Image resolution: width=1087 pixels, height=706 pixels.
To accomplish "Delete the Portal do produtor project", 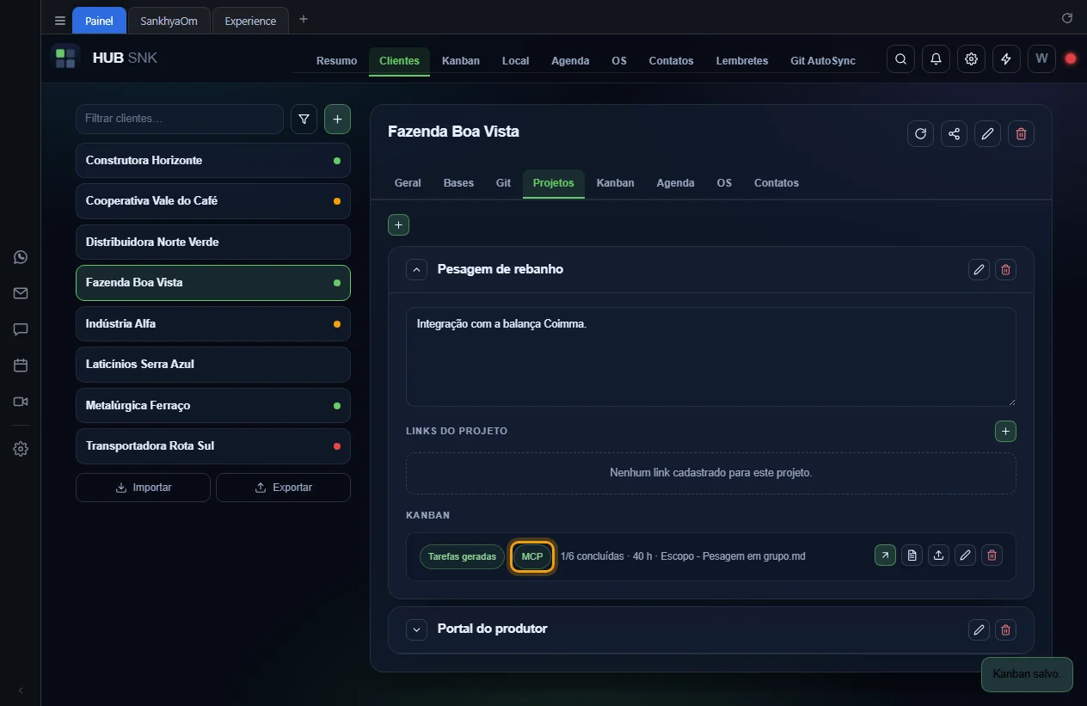I will click(1005, 629).
